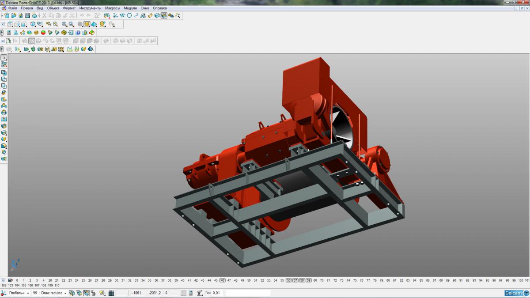This screenshot has height=298, width=530.
Task: Switch to wireframe view with the globe icon
Action: tap(80, 24)
